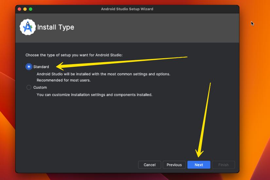The width and height of the screenshot is (270, 180).
Task: Cancel the setup wizard
Action: click(x=150, y=165)
